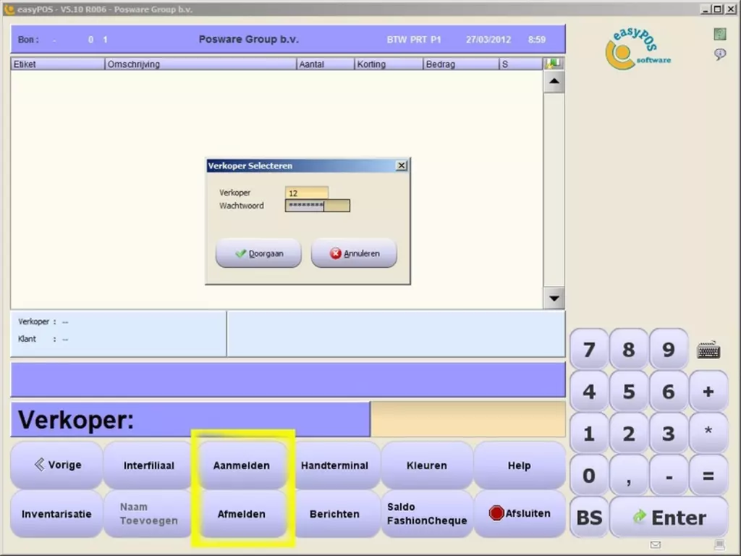Click the green help question mark icon
The image size is (741, 556).
719,34
